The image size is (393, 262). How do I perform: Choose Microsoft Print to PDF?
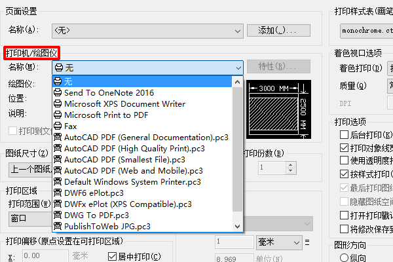(x=142, y=115)
